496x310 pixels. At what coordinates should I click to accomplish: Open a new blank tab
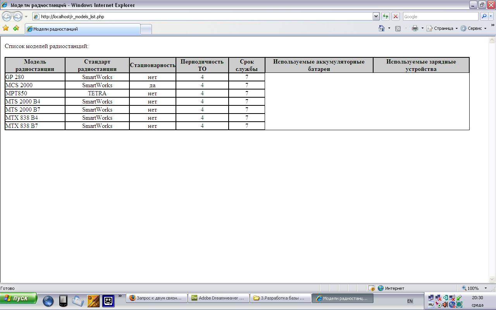pos(146,29)
